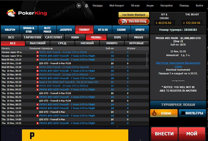Click THE BEAST jackpot amount
Viewport: 208px width, 141px height.
[192, 23]
